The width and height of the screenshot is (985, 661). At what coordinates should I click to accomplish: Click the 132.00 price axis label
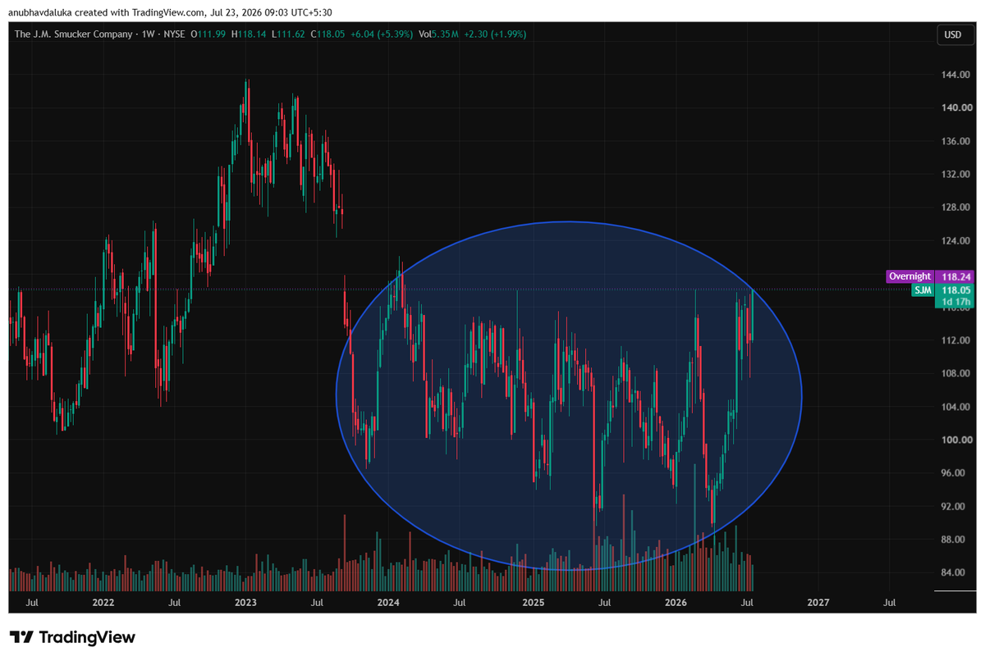[x=954, y=175]
